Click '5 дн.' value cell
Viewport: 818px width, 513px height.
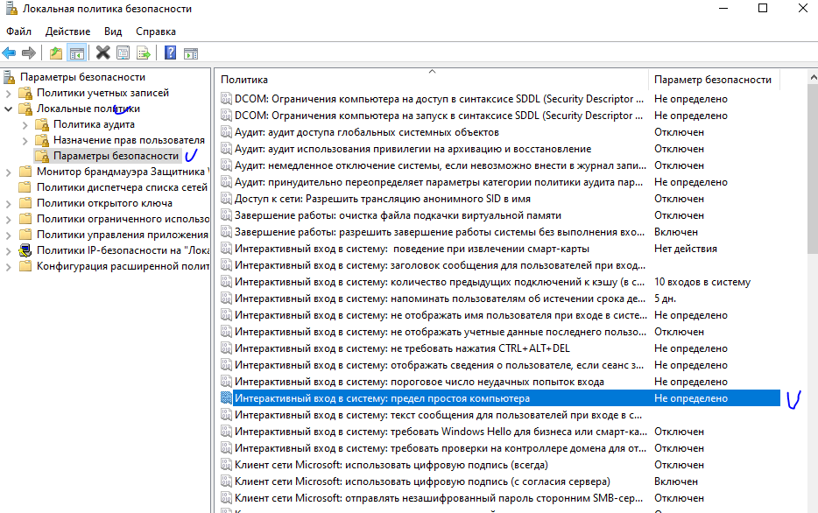coord(665,299)
